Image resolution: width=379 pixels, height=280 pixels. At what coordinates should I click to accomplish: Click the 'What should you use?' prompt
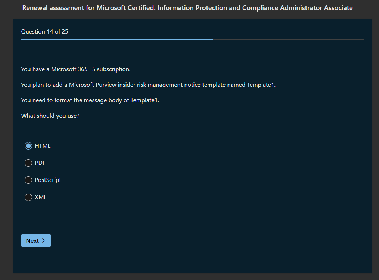pos(50,116)
